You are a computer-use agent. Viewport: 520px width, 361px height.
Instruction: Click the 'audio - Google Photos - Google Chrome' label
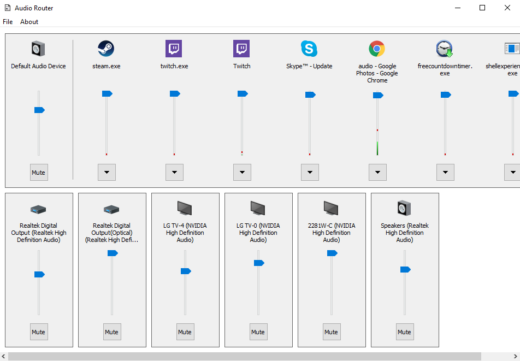tap(377, 73)
